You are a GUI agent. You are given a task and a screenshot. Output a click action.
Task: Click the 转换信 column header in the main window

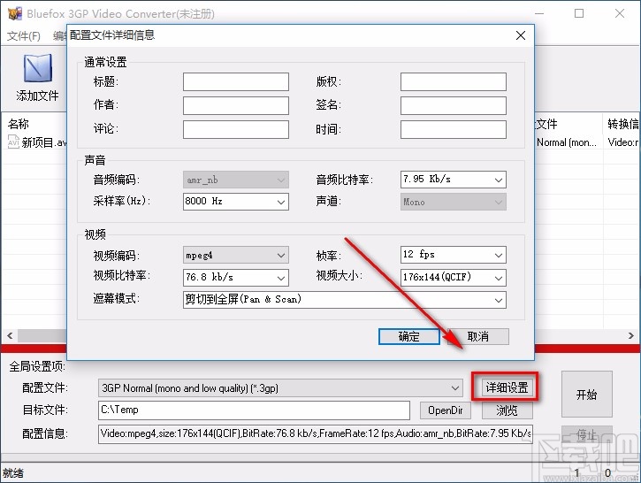click(x=622, y=124)
